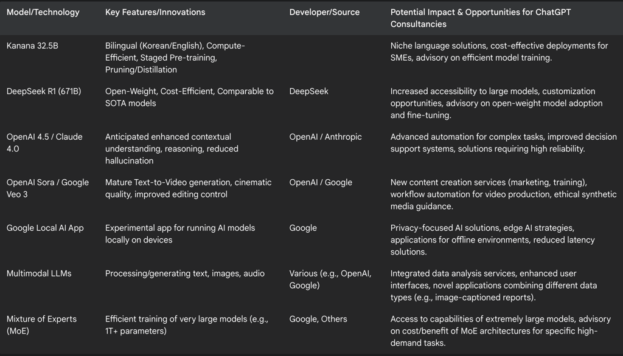Click the Mature Text-to-Video generation cell
Viewport: 623px width, 356px height.
[188, 188]
